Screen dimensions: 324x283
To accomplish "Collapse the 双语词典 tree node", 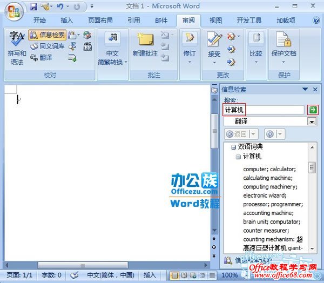I will coord(233,147).
